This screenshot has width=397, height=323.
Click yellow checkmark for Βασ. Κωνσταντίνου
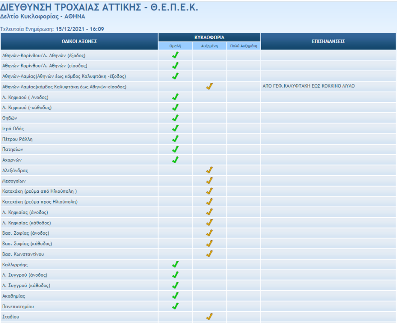209,254
